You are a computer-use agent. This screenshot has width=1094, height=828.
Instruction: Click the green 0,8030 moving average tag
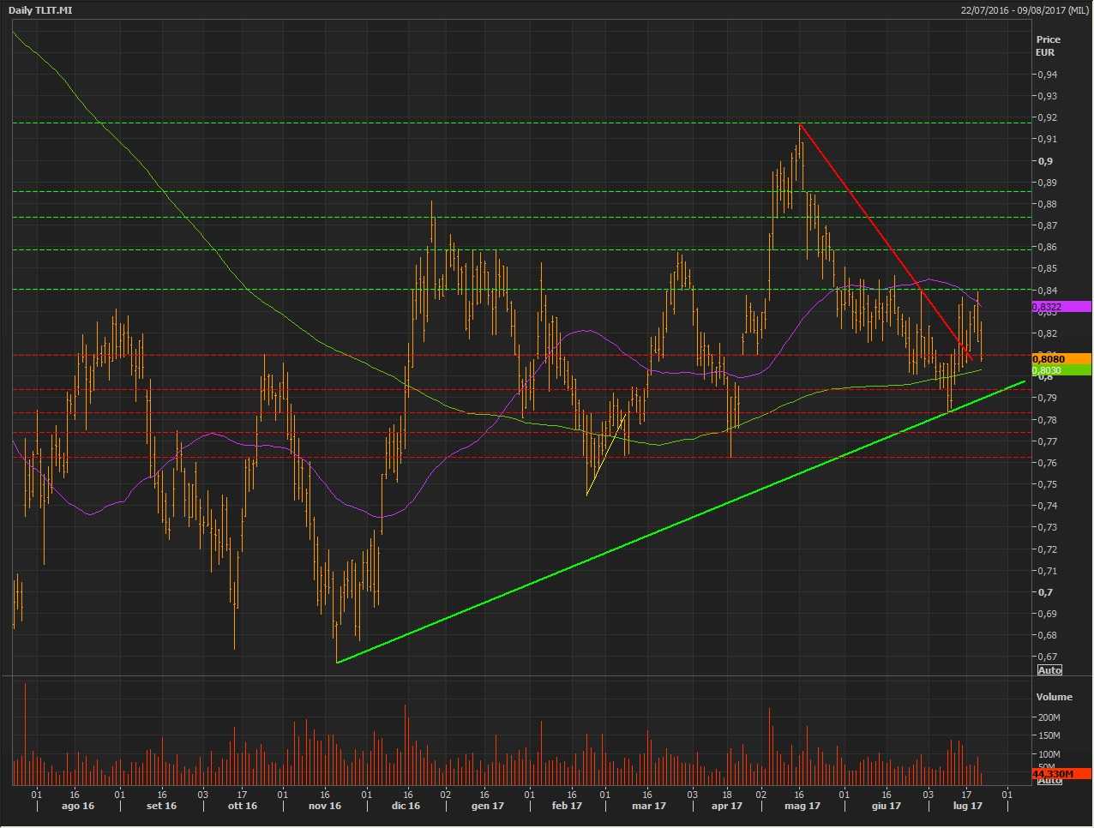click(1061, 370)
